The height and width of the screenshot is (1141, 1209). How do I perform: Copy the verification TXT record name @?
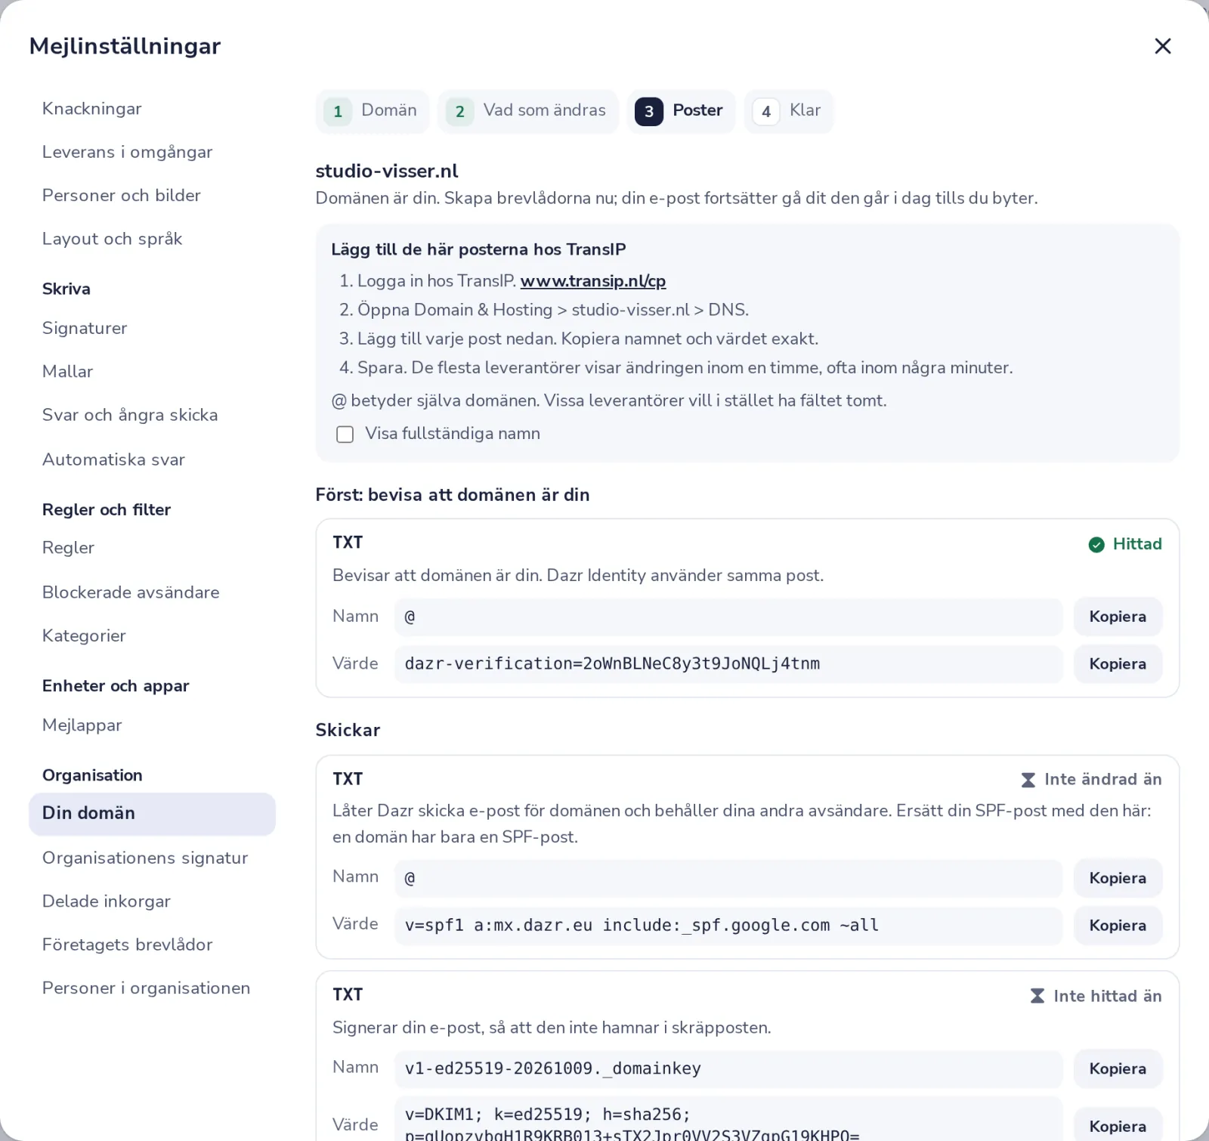[x=1118, y=617]
